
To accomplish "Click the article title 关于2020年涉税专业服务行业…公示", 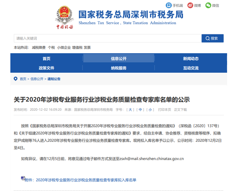I will pos(102,100).
